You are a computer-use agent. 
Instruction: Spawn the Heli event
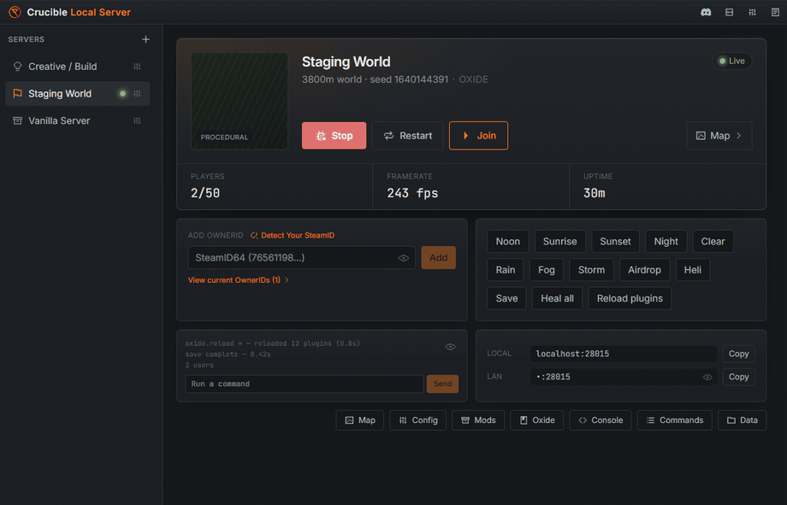coord(693,270)
